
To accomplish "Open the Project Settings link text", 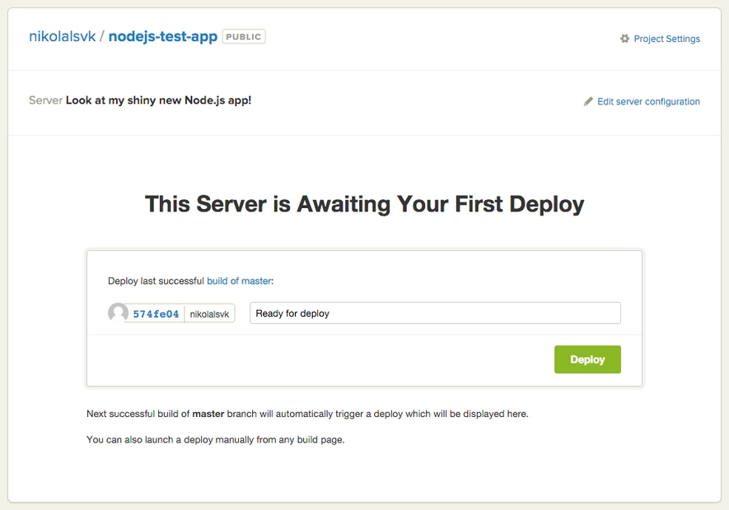I will (x=666, y=39).
